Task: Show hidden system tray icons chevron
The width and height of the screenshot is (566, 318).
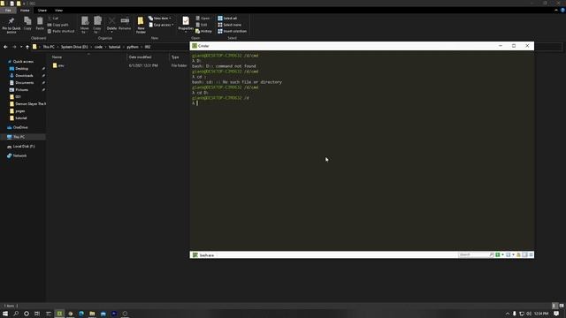Action: point(507,314)
